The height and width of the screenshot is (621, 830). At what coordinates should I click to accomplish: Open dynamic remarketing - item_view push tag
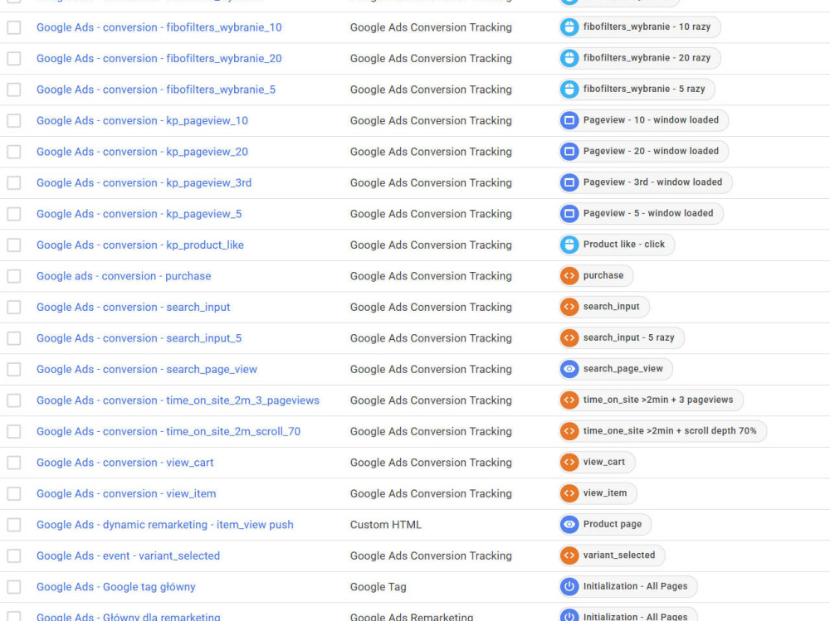(x=164, y=525)
